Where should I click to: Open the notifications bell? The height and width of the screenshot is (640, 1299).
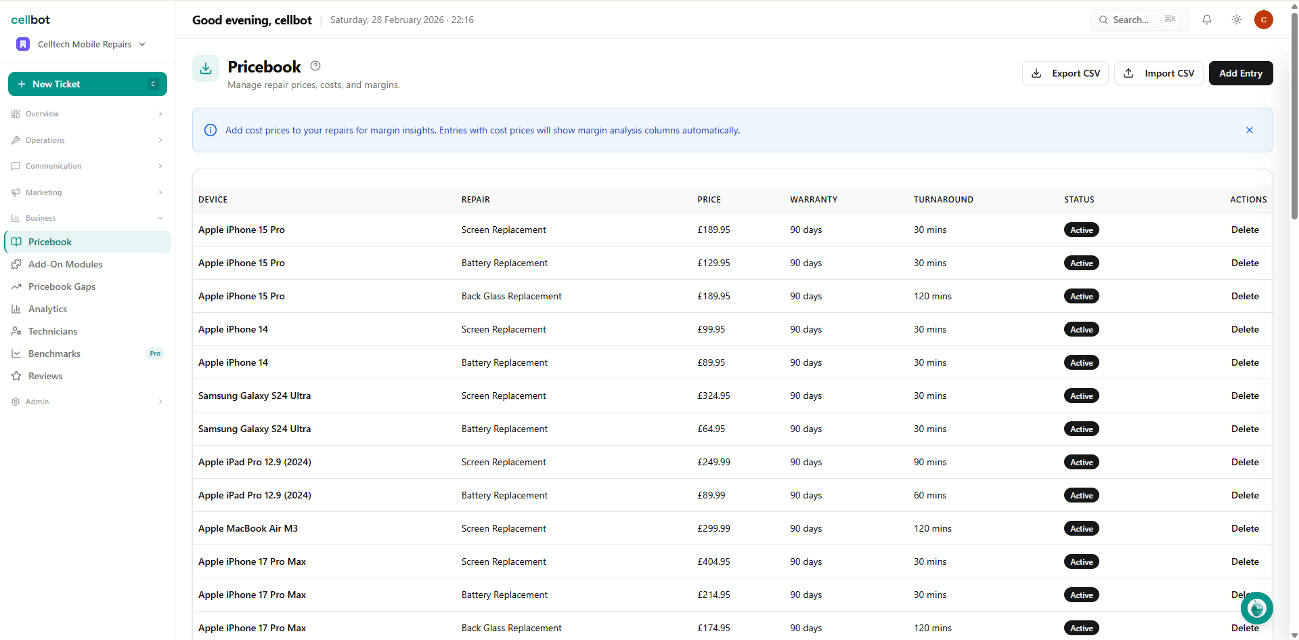point(1207,20)
